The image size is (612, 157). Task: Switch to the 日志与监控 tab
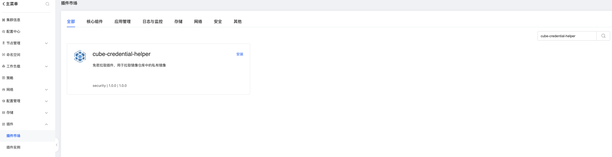pos(153,22)
